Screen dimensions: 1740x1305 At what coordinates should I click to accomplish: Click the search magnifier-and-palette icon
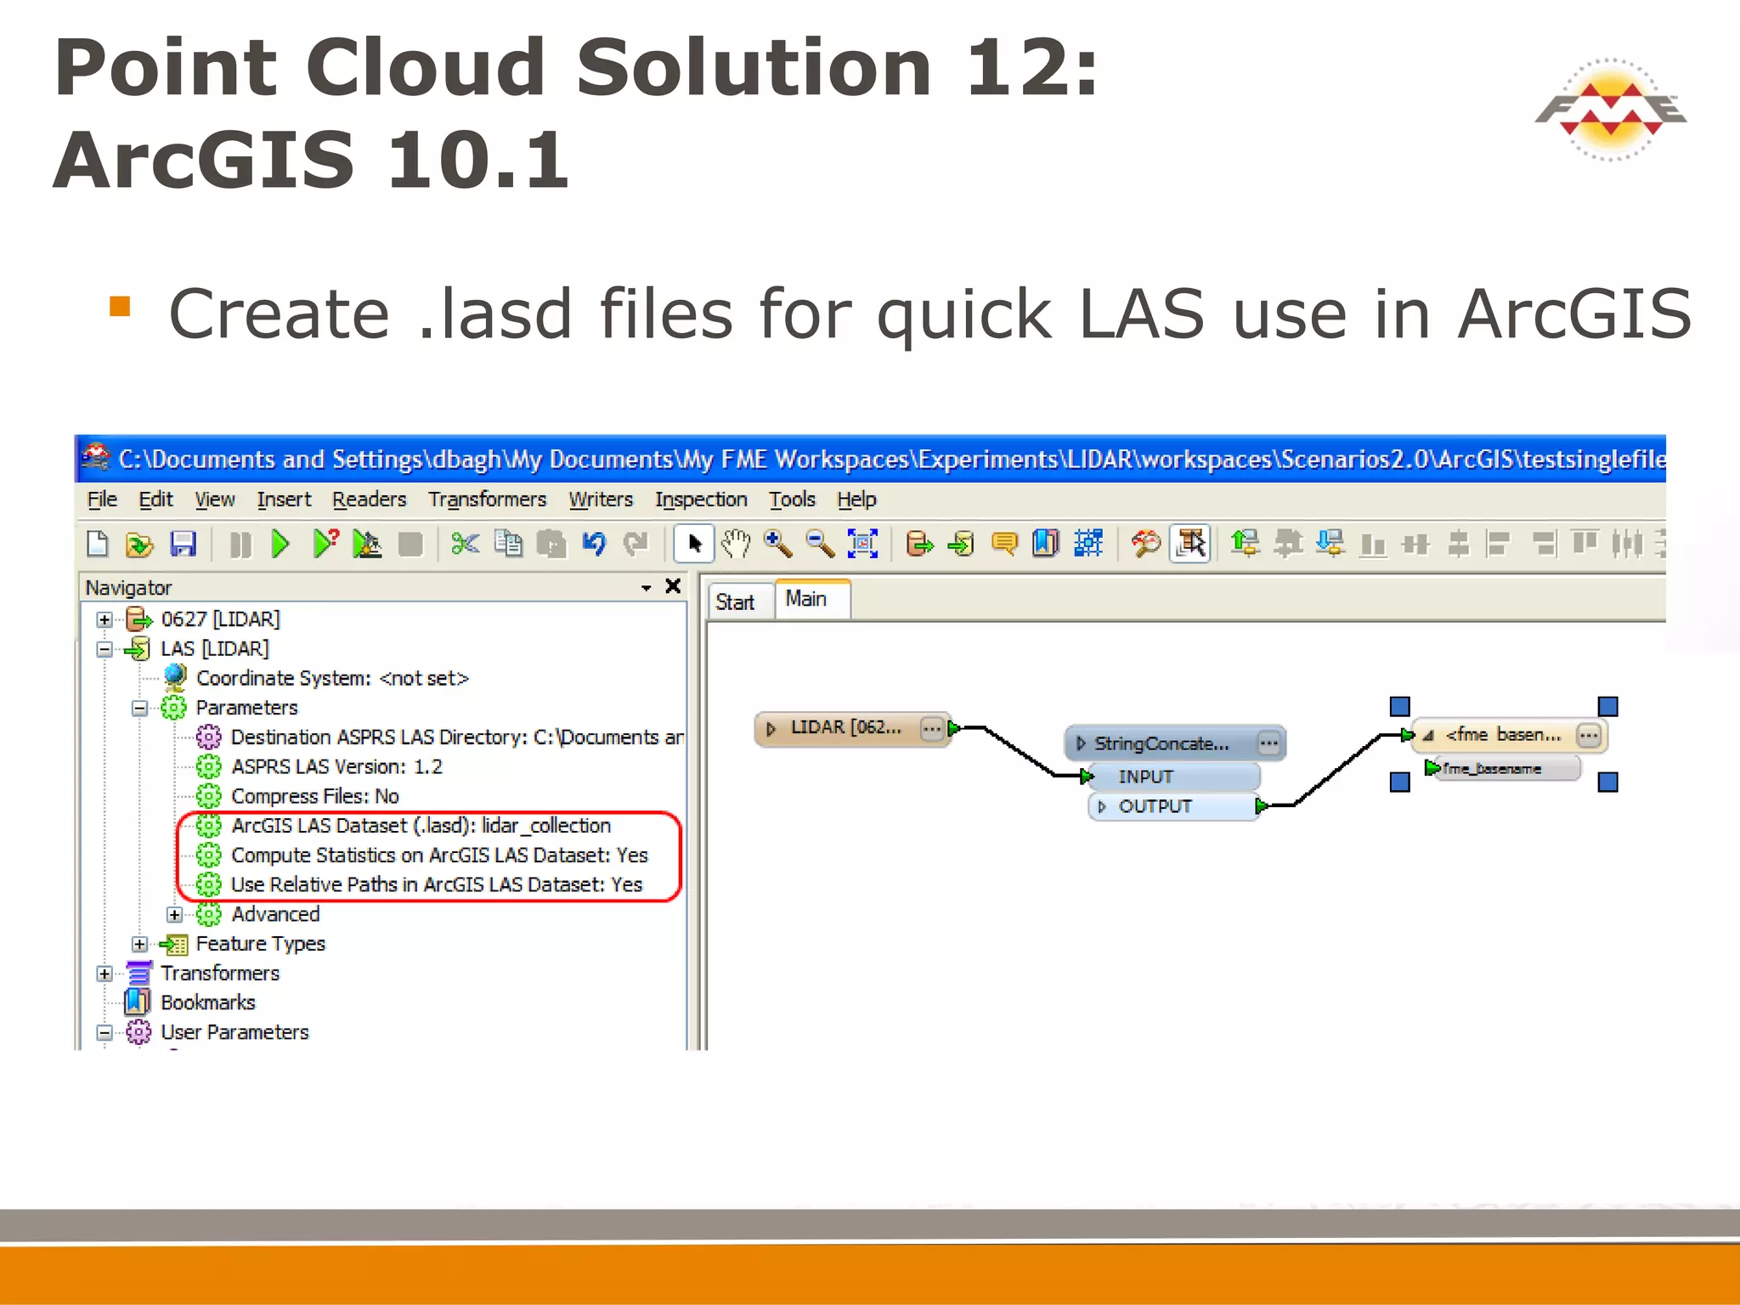[1146, 544]
